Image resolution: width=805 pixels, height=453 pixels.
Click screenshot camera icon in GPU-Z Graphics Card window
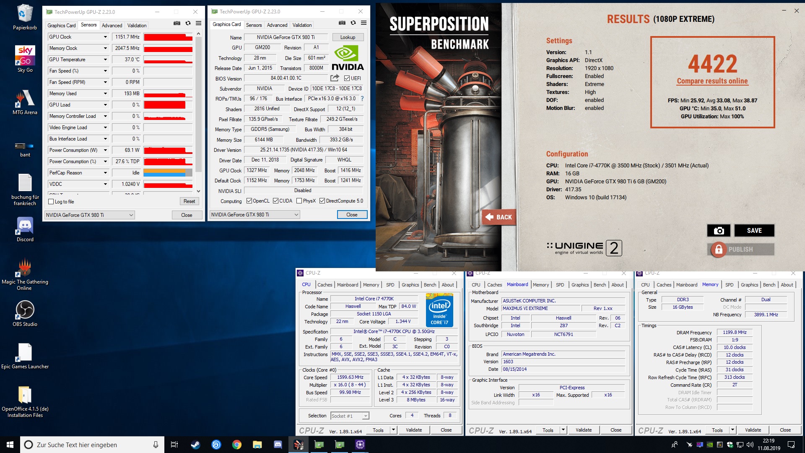click(x=342, y=23)
